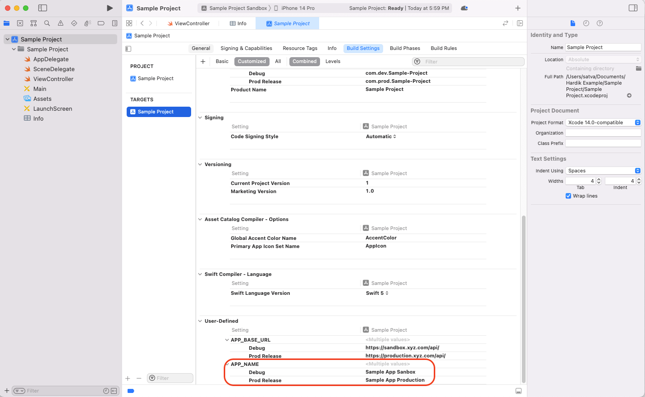The image size is (645, 397).
Task: Open the related items grid menu
Action: pos(129,23)
